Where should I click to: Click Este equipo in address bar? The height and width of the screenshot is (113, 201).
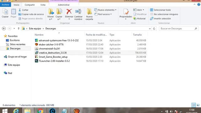[35, 29]
